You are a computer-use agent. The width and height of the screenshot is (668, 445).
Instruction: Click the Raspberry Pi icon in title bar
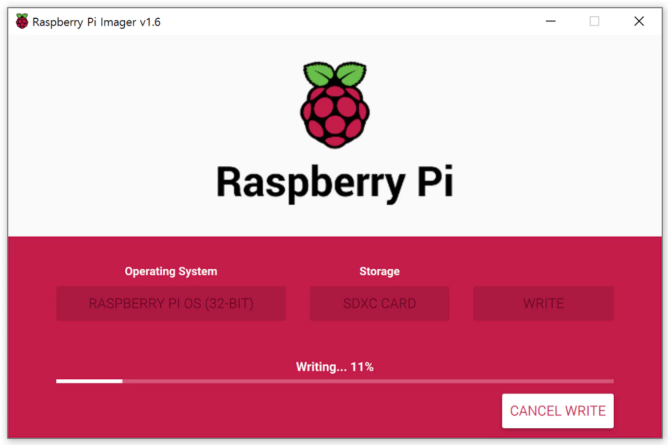tap(22, 21)
